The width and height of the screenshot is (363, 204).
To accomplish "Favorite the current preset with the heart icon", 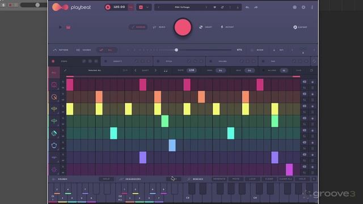I will (x=214, y=7).
